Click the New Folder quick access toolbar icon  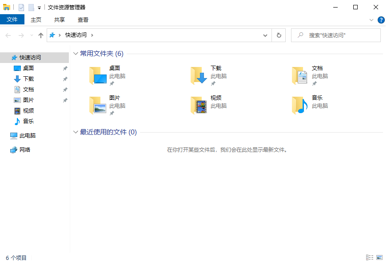(31, 8)
